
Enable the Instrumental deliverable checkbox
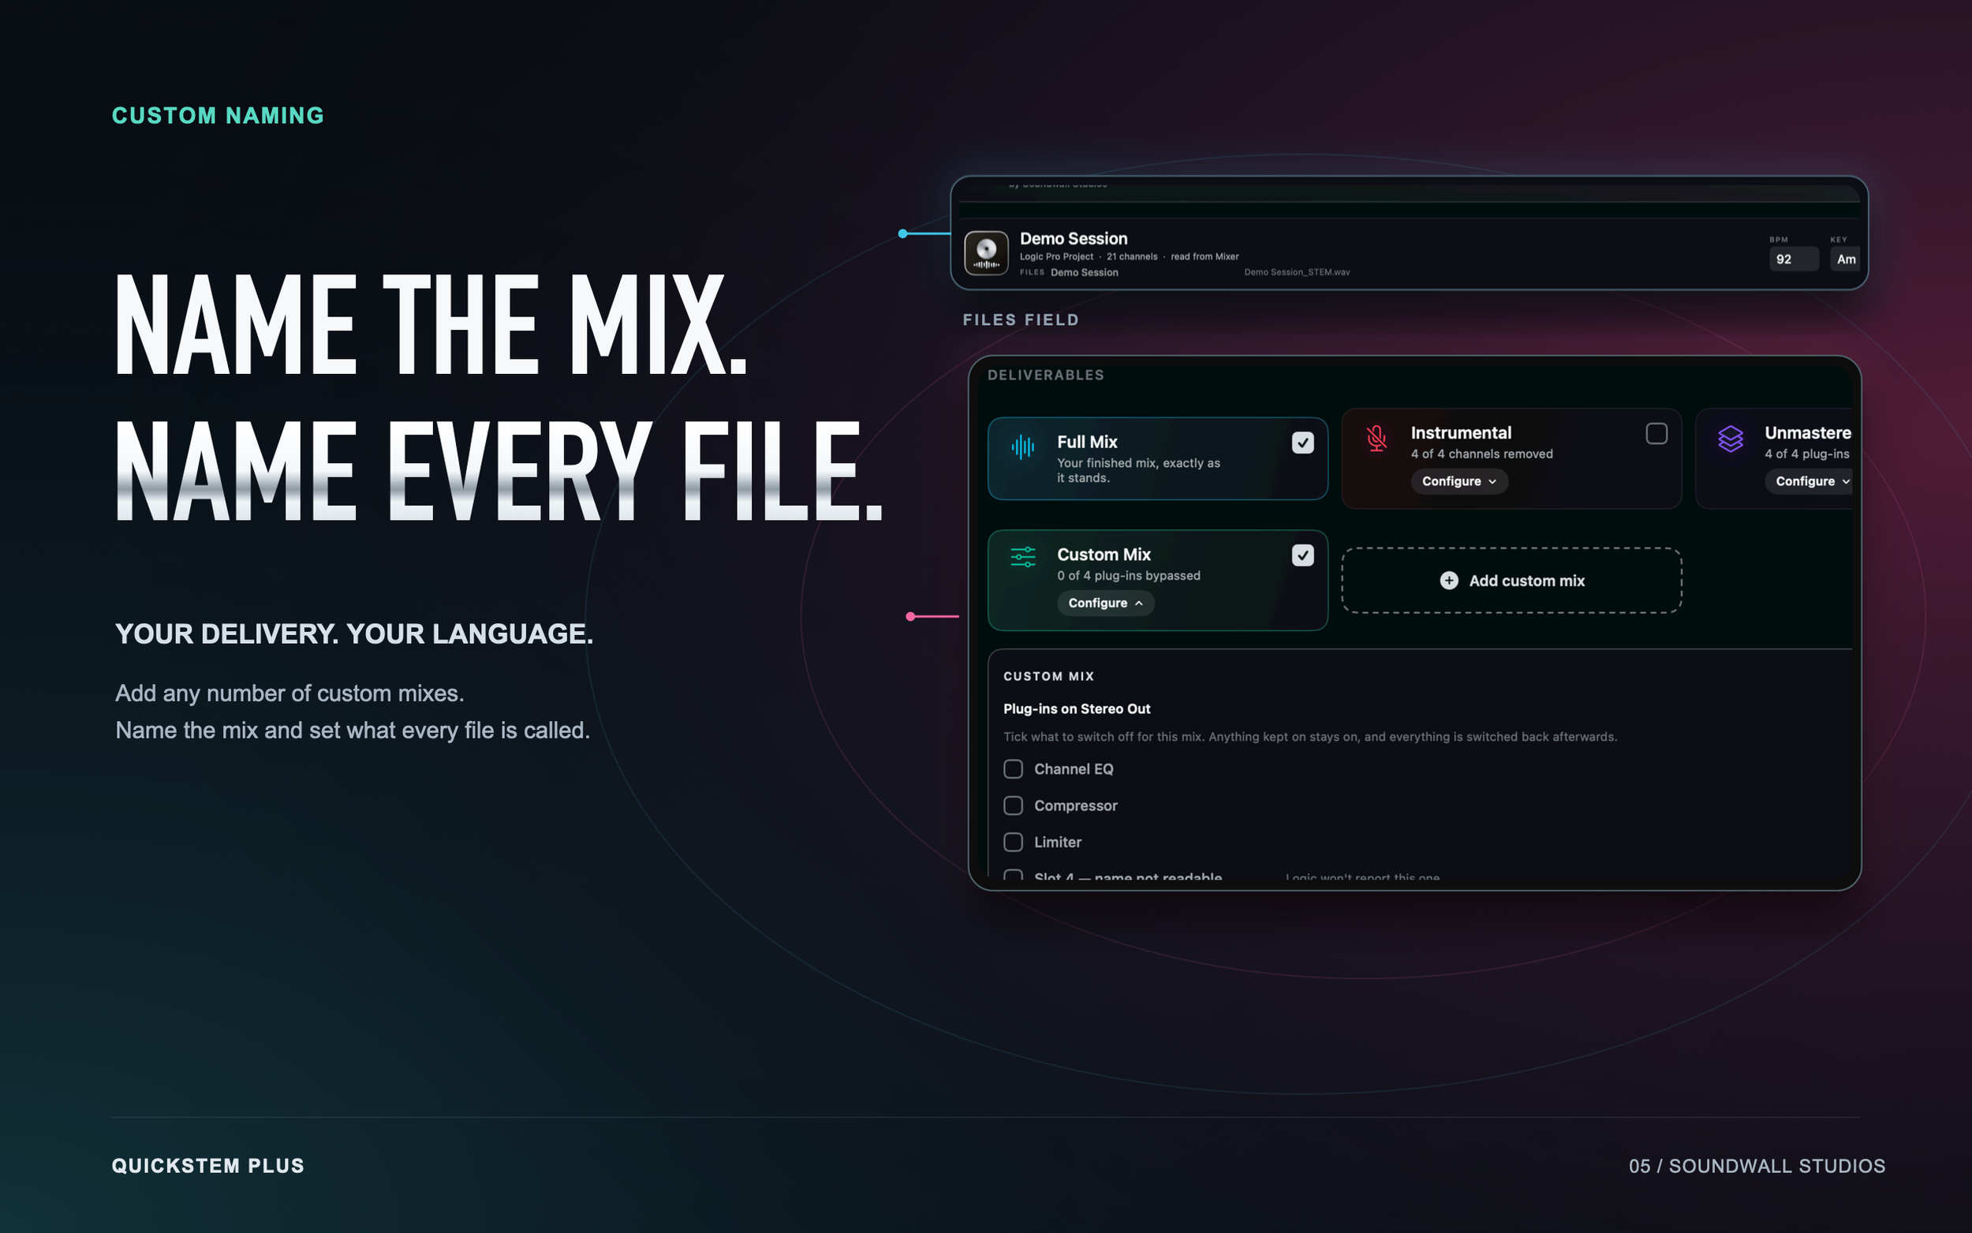[x=1656, y=434]
